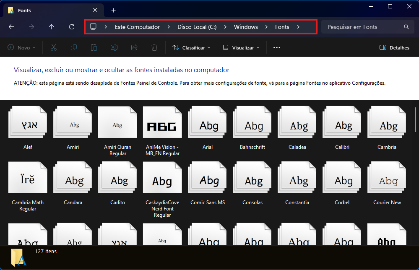Select the Cut icon in the toolbar
The height and width of the screenshot is (270, 419).
click(54, 47)
